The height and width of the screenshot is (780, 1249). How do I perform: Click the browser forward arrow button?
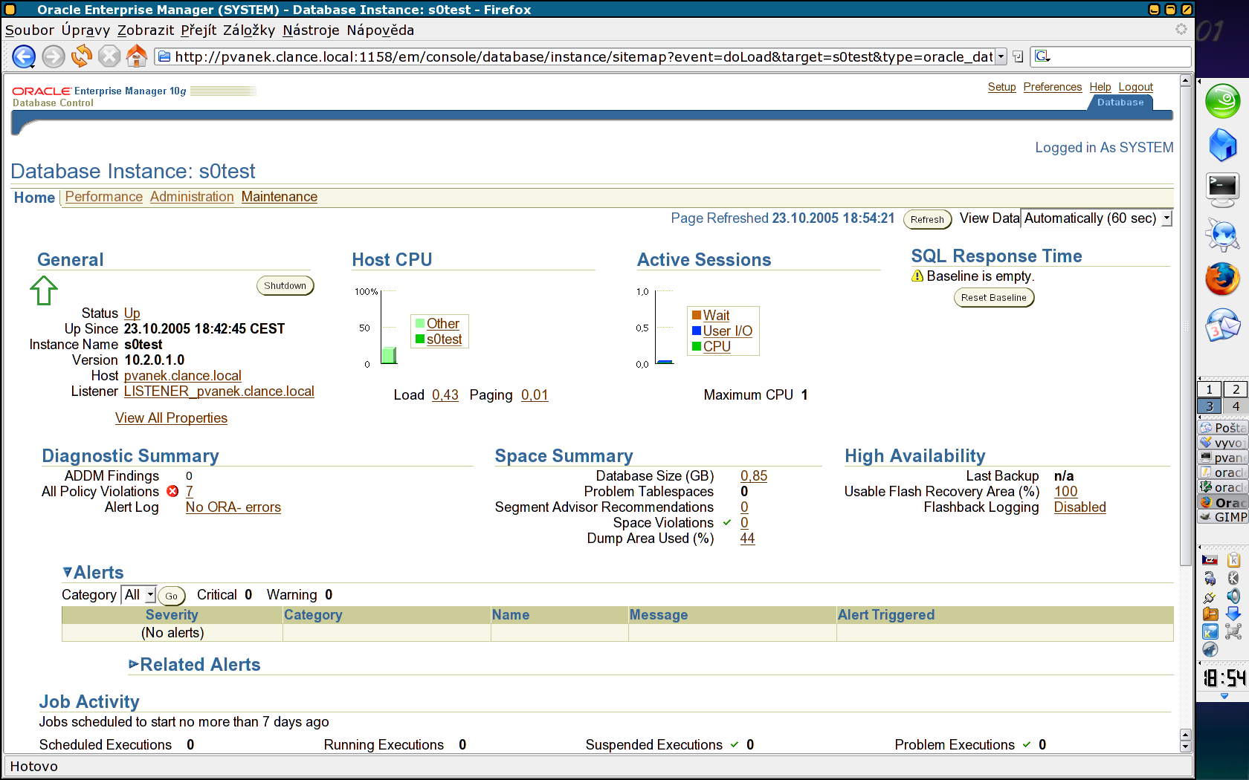click(x=53, y=56)
